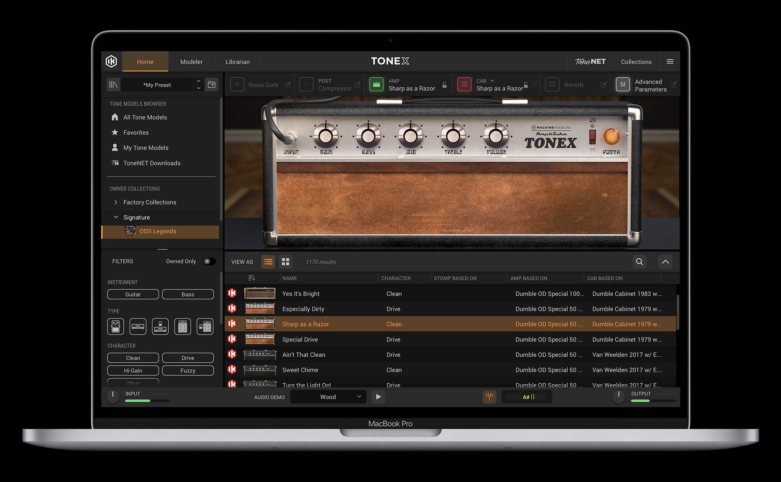Filter by Bass instrument
The image size is (781, 482).
click(188, 294)
